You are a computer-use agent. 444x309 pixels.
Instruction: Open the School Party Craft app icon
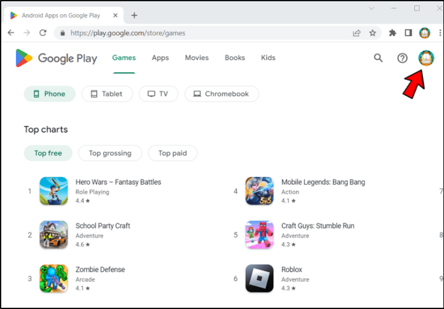tap(54, 235)
